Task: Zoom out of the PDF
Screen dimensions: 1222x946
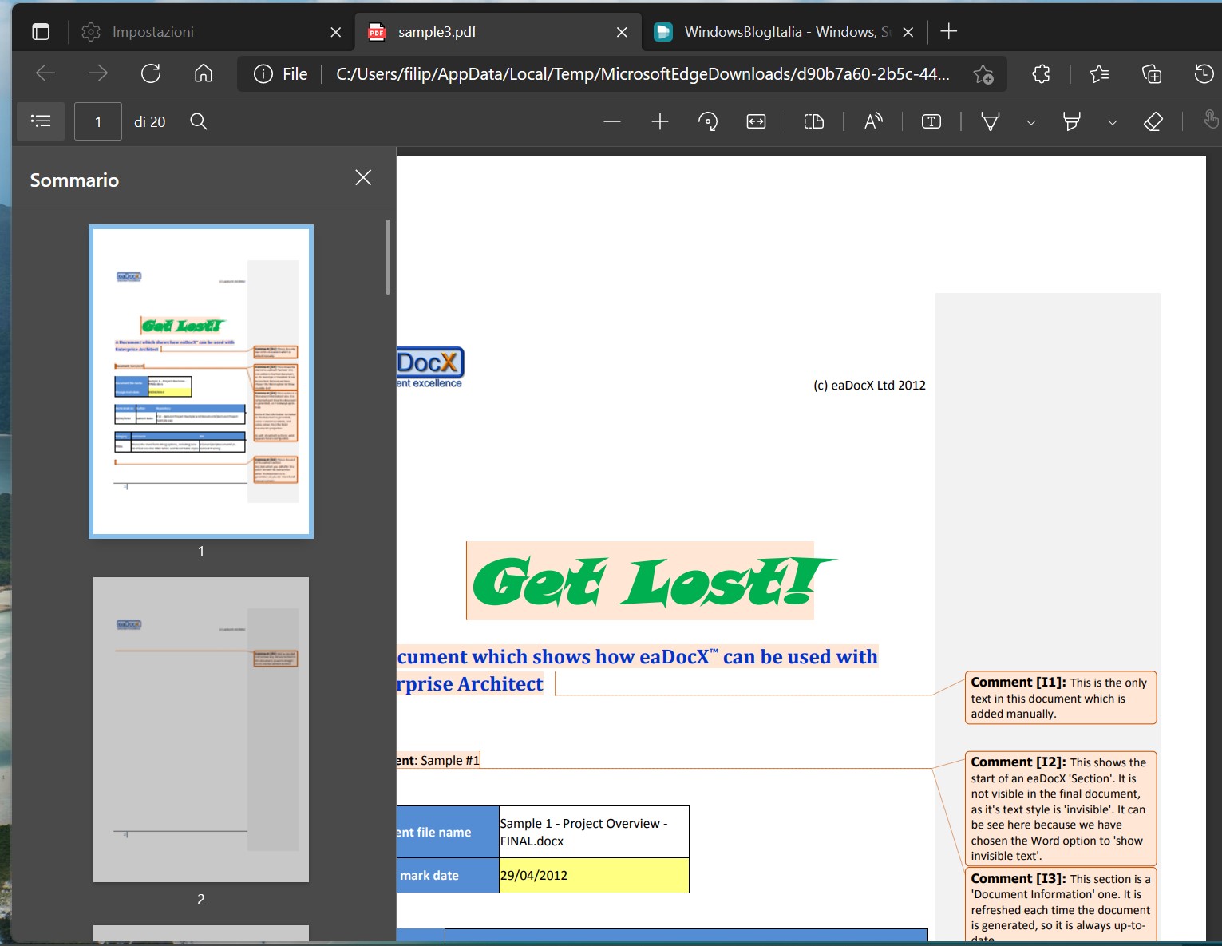Action: pos(612,121)
